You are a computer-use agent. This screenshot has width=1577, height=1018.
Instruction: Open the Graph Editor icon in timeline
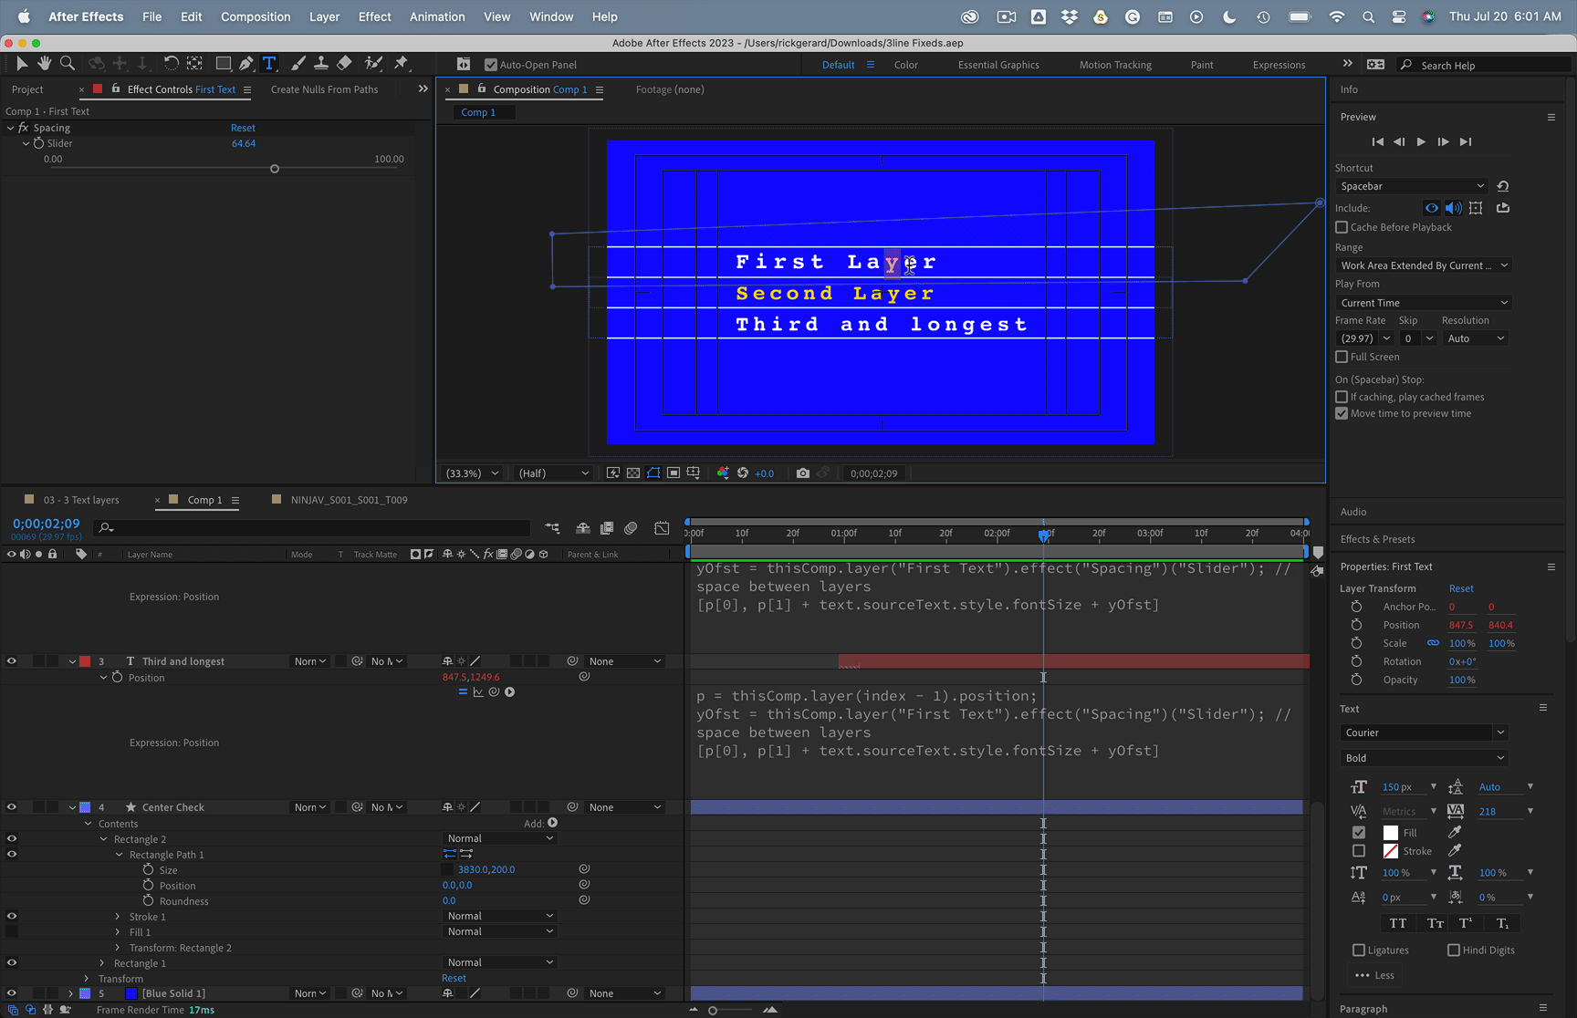coord(662,528)
